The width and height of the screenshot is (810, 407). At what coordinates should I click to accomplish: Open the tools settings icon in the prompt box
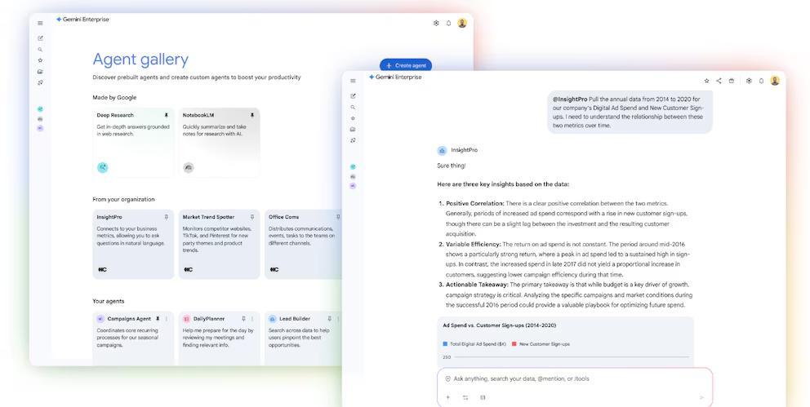click(465, 397)
